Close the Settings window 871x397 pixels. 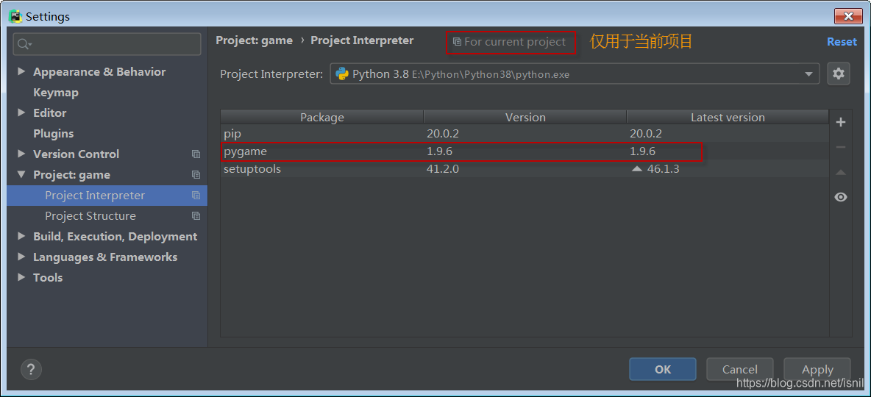point(848,16)
